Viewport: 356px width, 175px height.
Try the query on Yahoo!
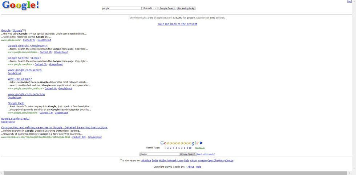coord(193,160)
